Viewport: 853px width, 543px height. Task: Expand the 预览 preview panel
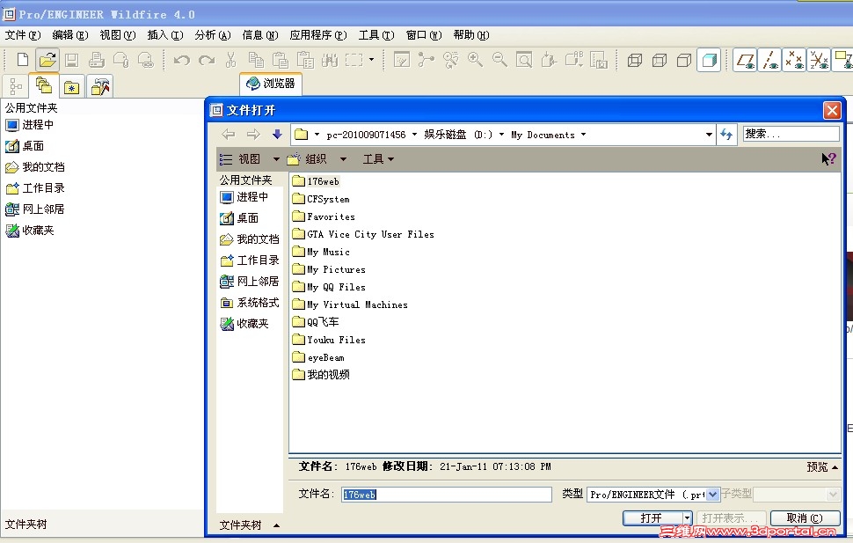tap(822, 466)
